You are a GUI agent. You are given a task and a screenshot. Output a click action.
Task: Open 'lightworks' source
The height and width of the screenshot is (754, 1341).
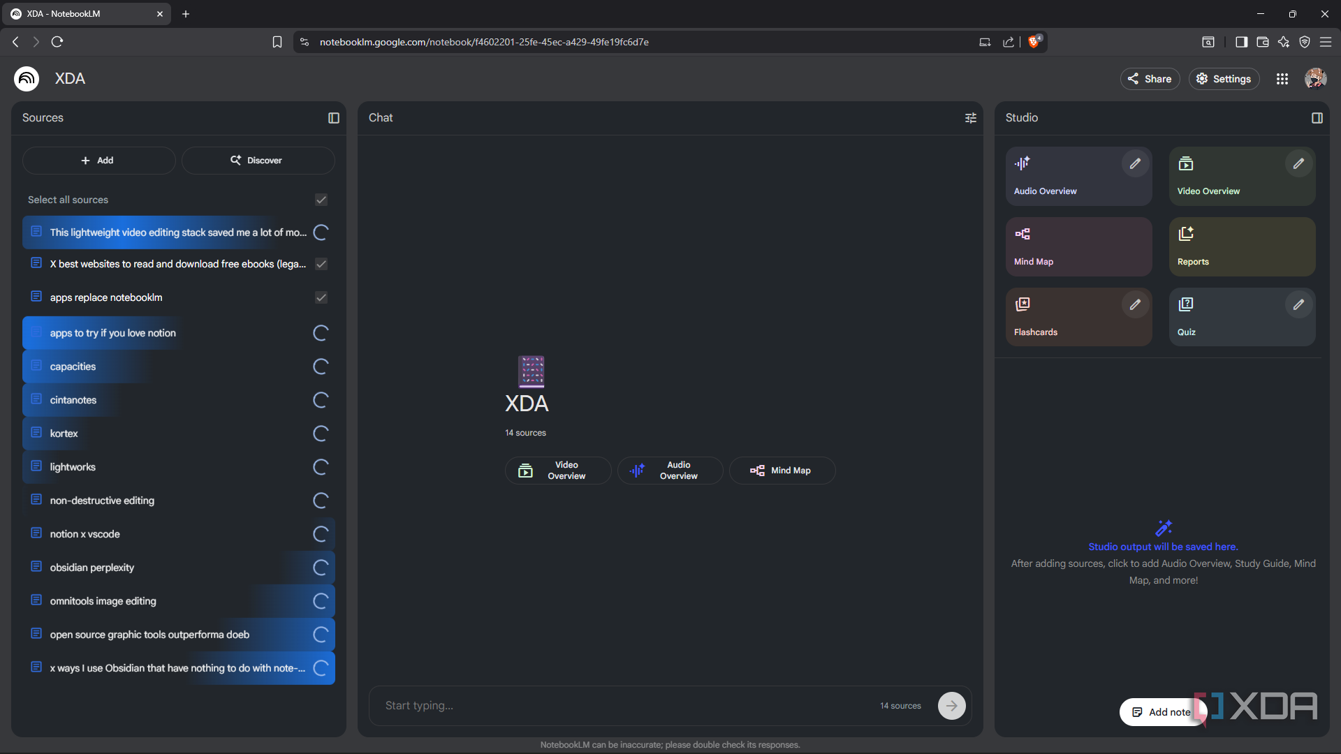point(179,467)
